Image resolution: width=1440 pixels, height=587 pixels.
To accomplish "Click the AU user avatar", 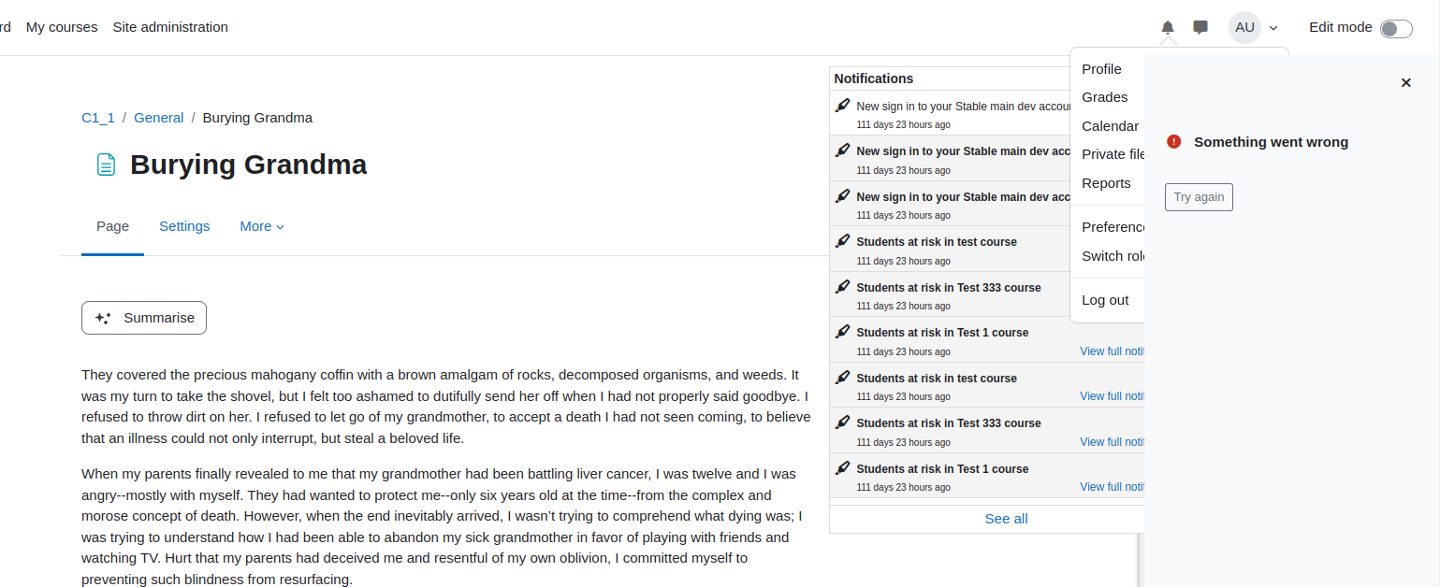I will pyautogui.click(x=1244, y=27).
